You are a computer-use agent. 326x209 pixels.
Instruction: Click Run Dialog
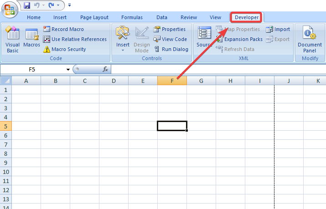click(x=171, y=49)
